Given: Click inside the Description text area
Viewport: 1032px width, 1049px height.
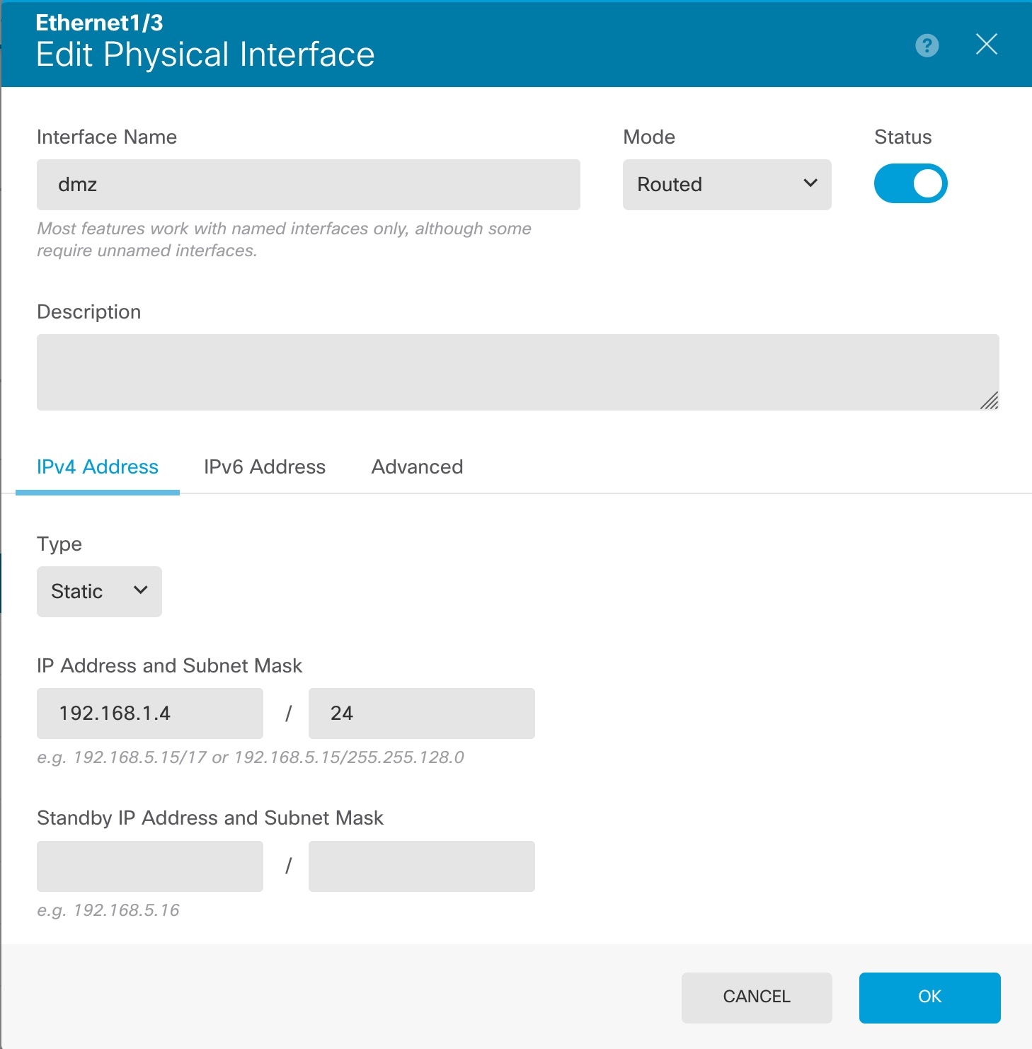Looking at the screenshot, I should pyautogui.click(x=517, y=372).
